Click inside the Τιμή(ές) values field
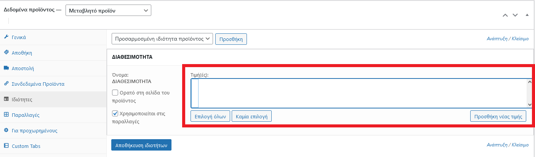Image resolution: width=535 pixels, height=157 pixels. coord(359,93)
